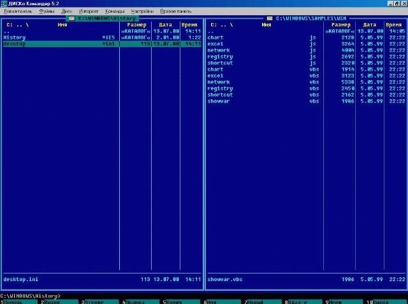
Task: Select shortcut vbs file in right panel
Action: [x=307, y=95]
